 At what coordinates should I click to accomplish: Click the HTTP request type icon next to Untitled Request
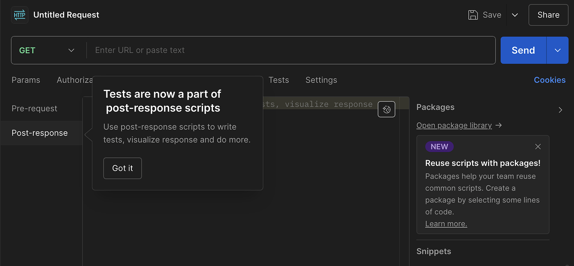[19, 15]
